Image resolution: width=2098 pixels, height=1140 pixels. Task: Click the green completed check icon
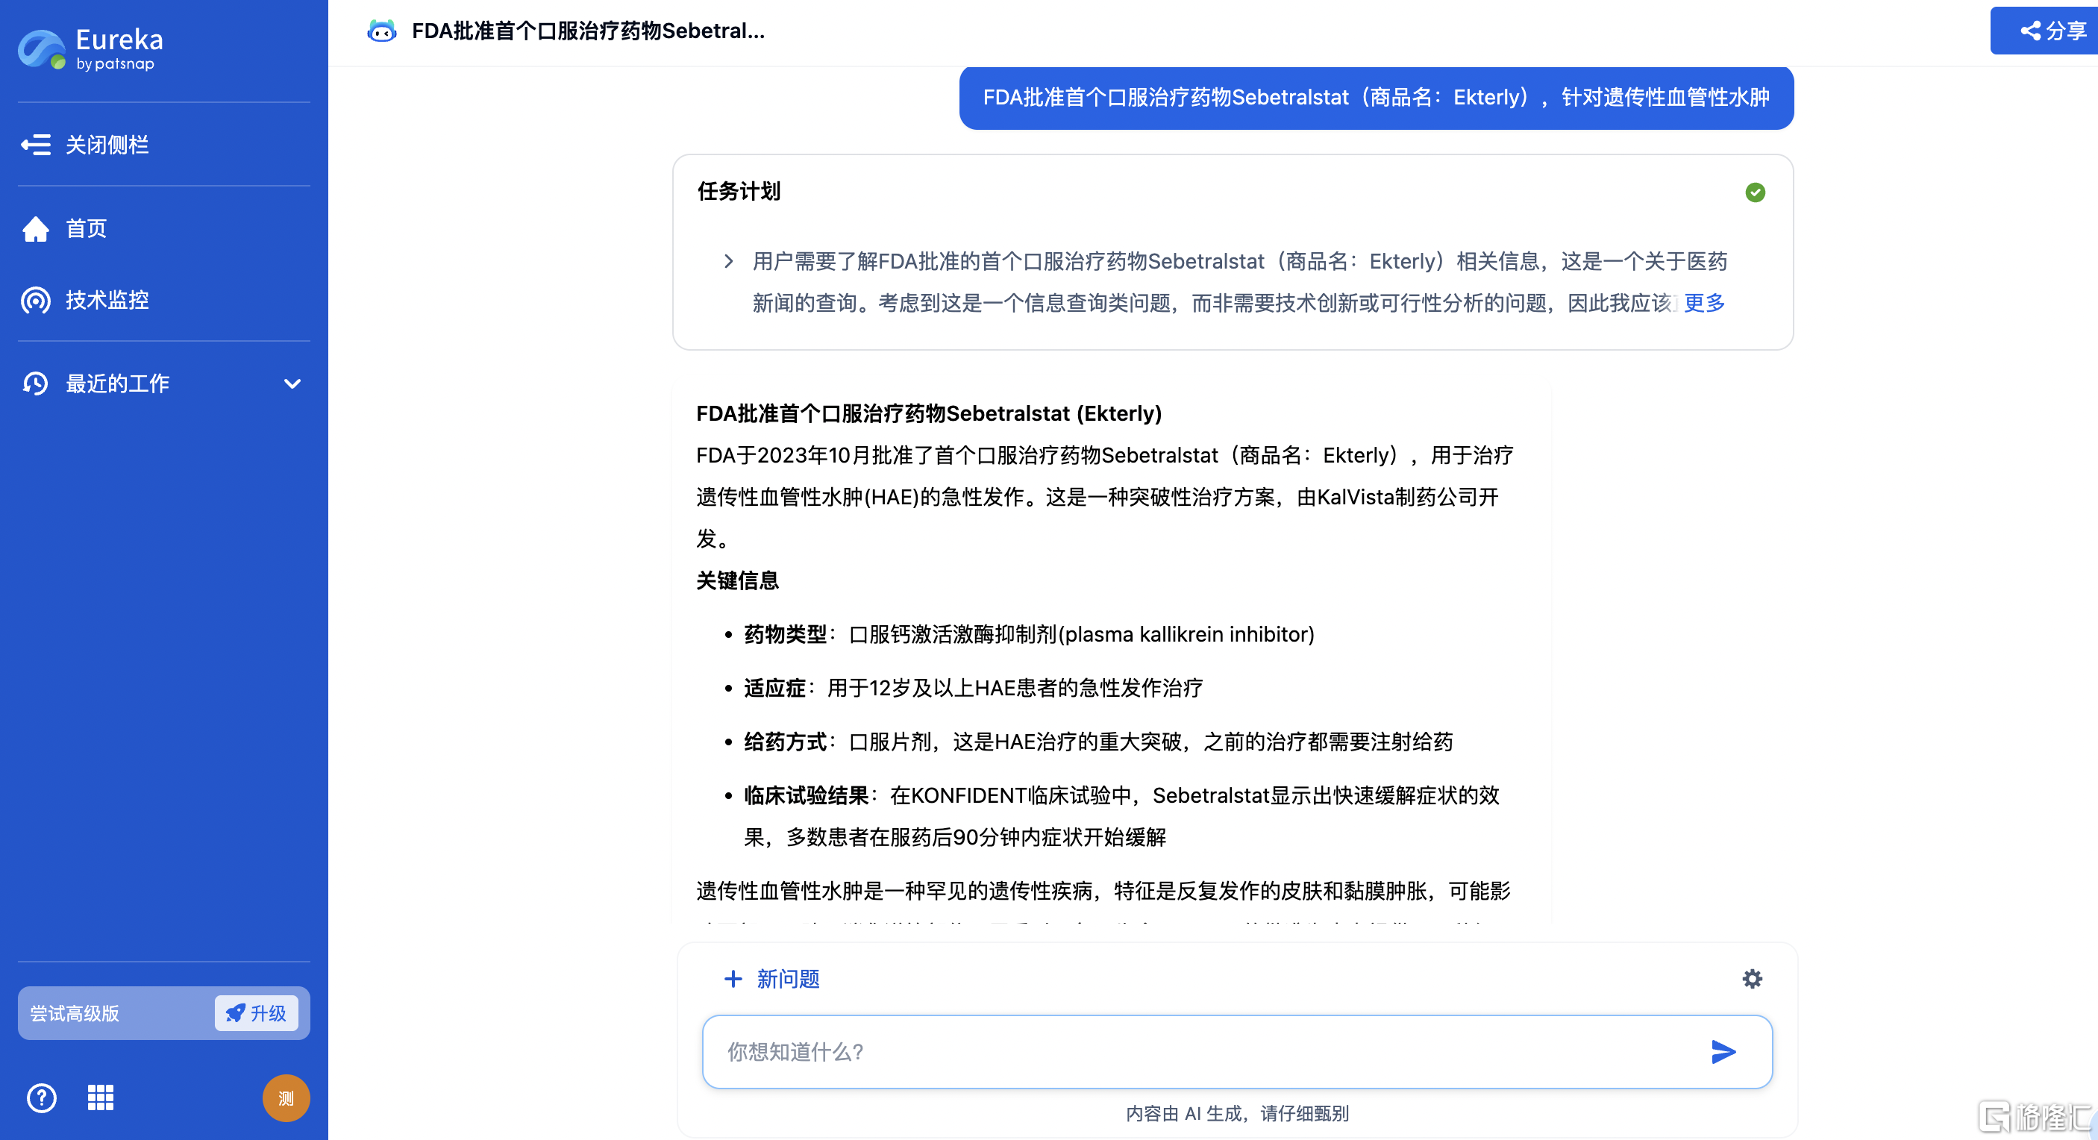tap(1755, 192)
